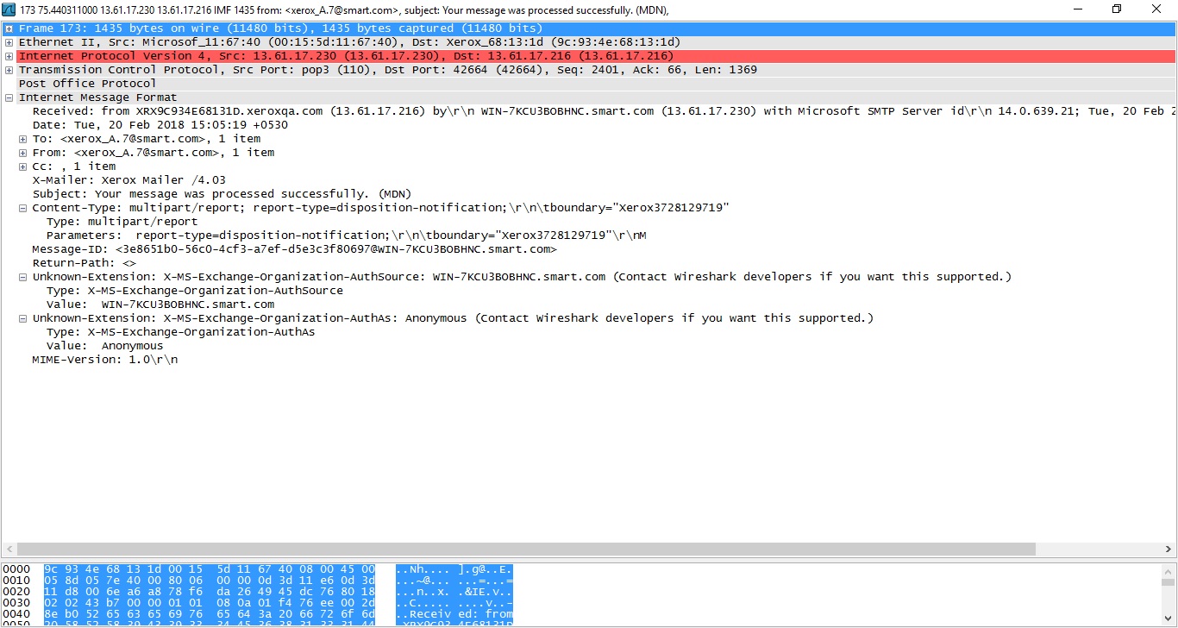The width and height of the screenshot is (1178, 628).
Task: Expand the To: xerox_A.7 field
Action: click(22, 139)
